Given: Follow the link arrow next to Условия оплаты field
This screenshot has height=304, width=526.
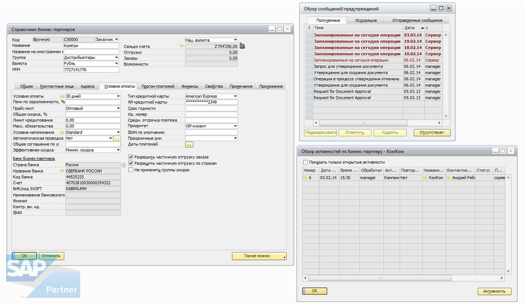Looking at the screenshot, I should tap(62, 97).
